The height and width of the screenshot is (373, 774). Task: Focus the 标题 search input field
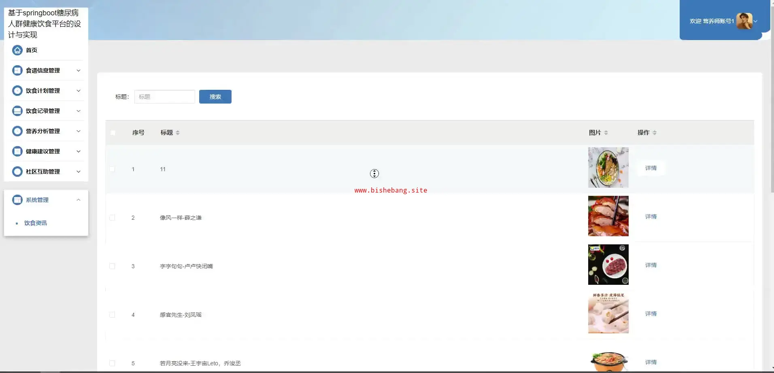[x=165, y=97]
